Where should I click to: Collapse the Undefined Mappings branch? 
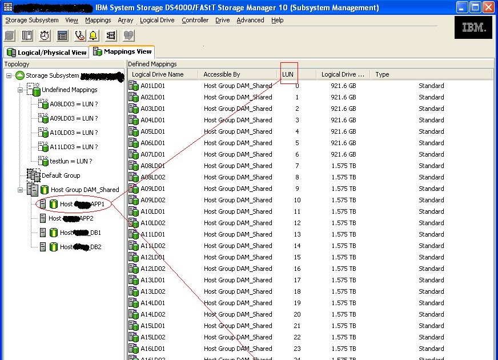(21, 89)
